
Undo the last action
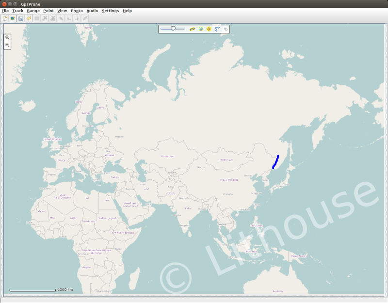pyautogui.click(x=30, y=19)
